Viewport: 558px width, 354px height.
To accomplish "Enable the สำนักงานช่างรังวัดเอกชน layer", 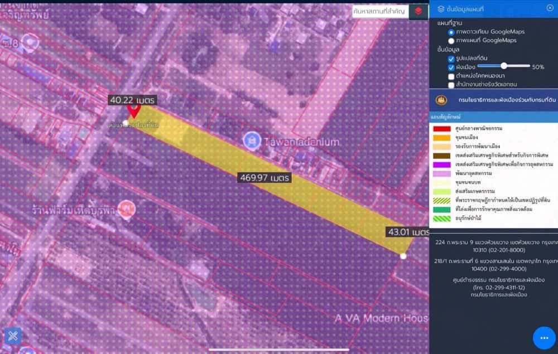I will 451,85.
